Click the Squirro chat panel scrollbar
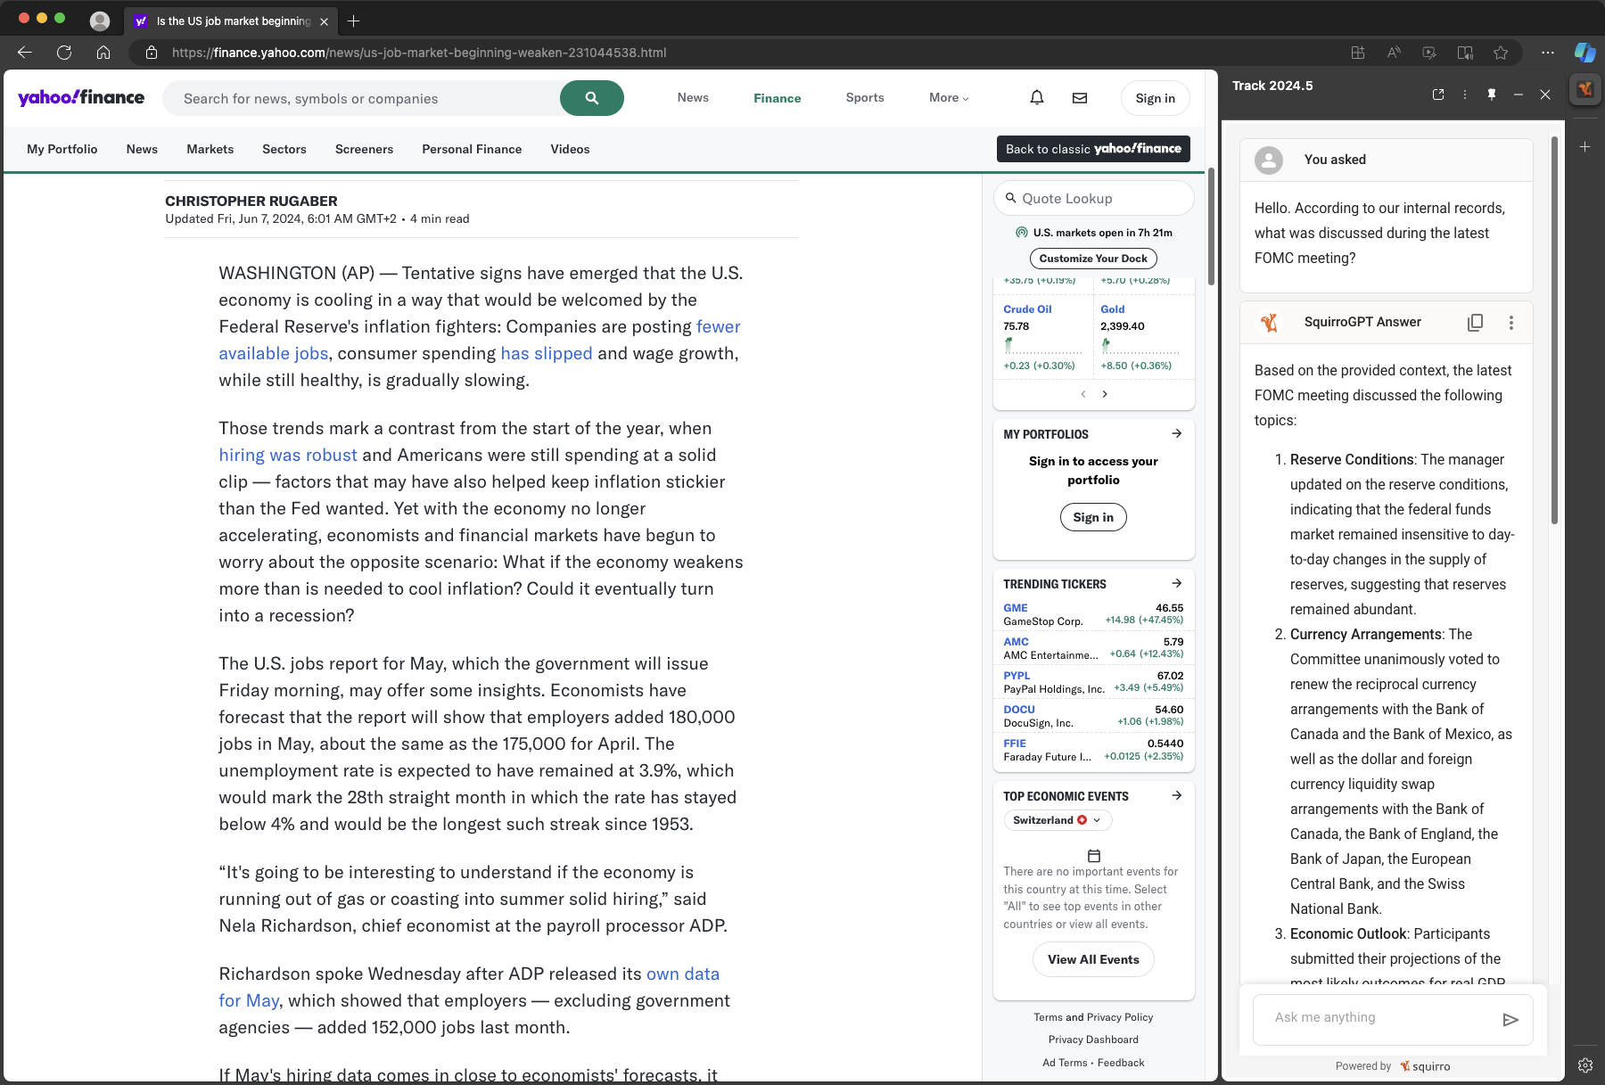The height and width of the screenshot is (1085, 1605). [x=1554, y=330]
